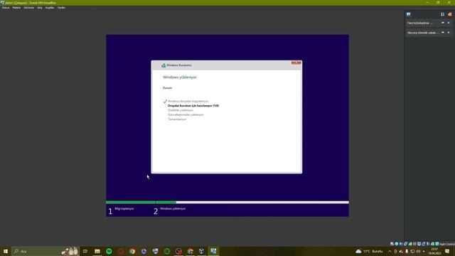Open the volume tray icon
Image resolution: width=455 pixels, height=256 pixels.
click(418, 251)
